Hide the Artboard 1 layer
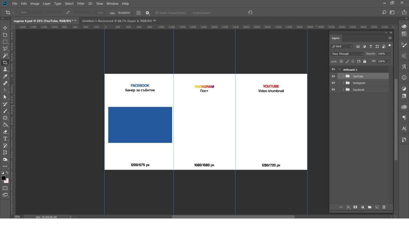 (x=333, y=69)
